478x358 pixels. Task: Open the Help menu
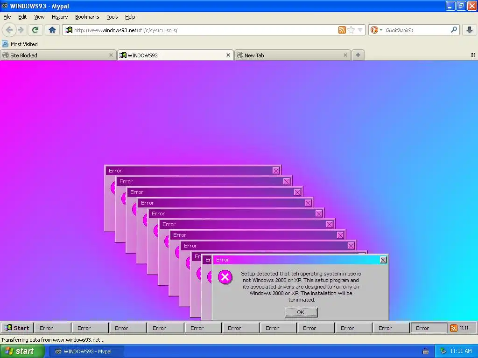tap(130, 17)
